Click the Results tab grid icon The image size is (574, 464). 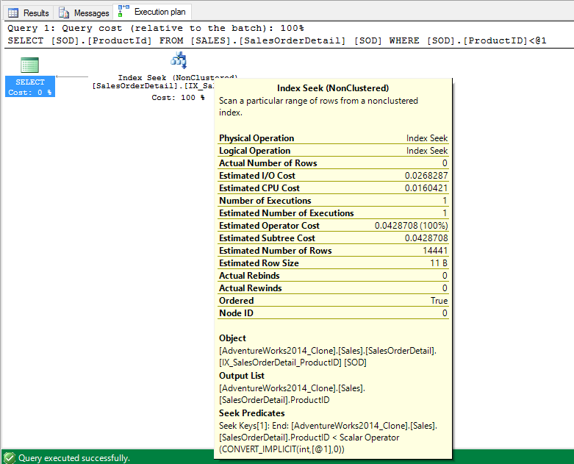tap(13, 13)
